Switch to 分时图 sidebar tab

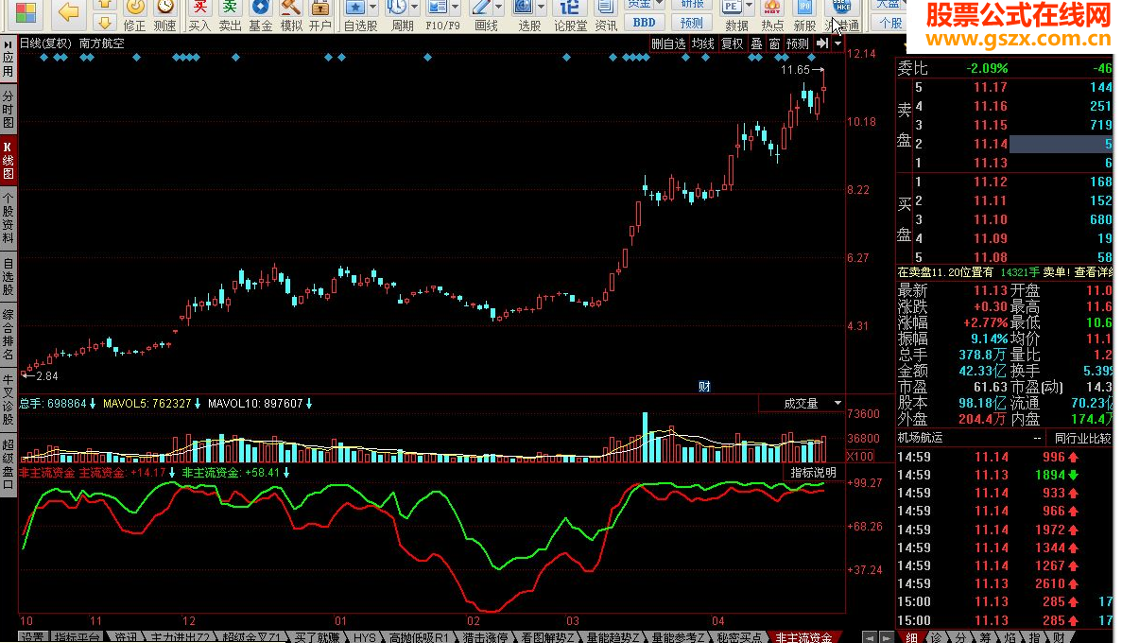pyautogui.click(x=8, y=109)
